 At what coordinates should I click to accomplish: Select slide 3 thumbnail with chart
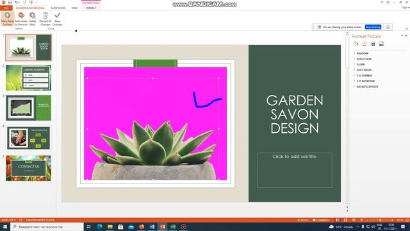(28, 108)
